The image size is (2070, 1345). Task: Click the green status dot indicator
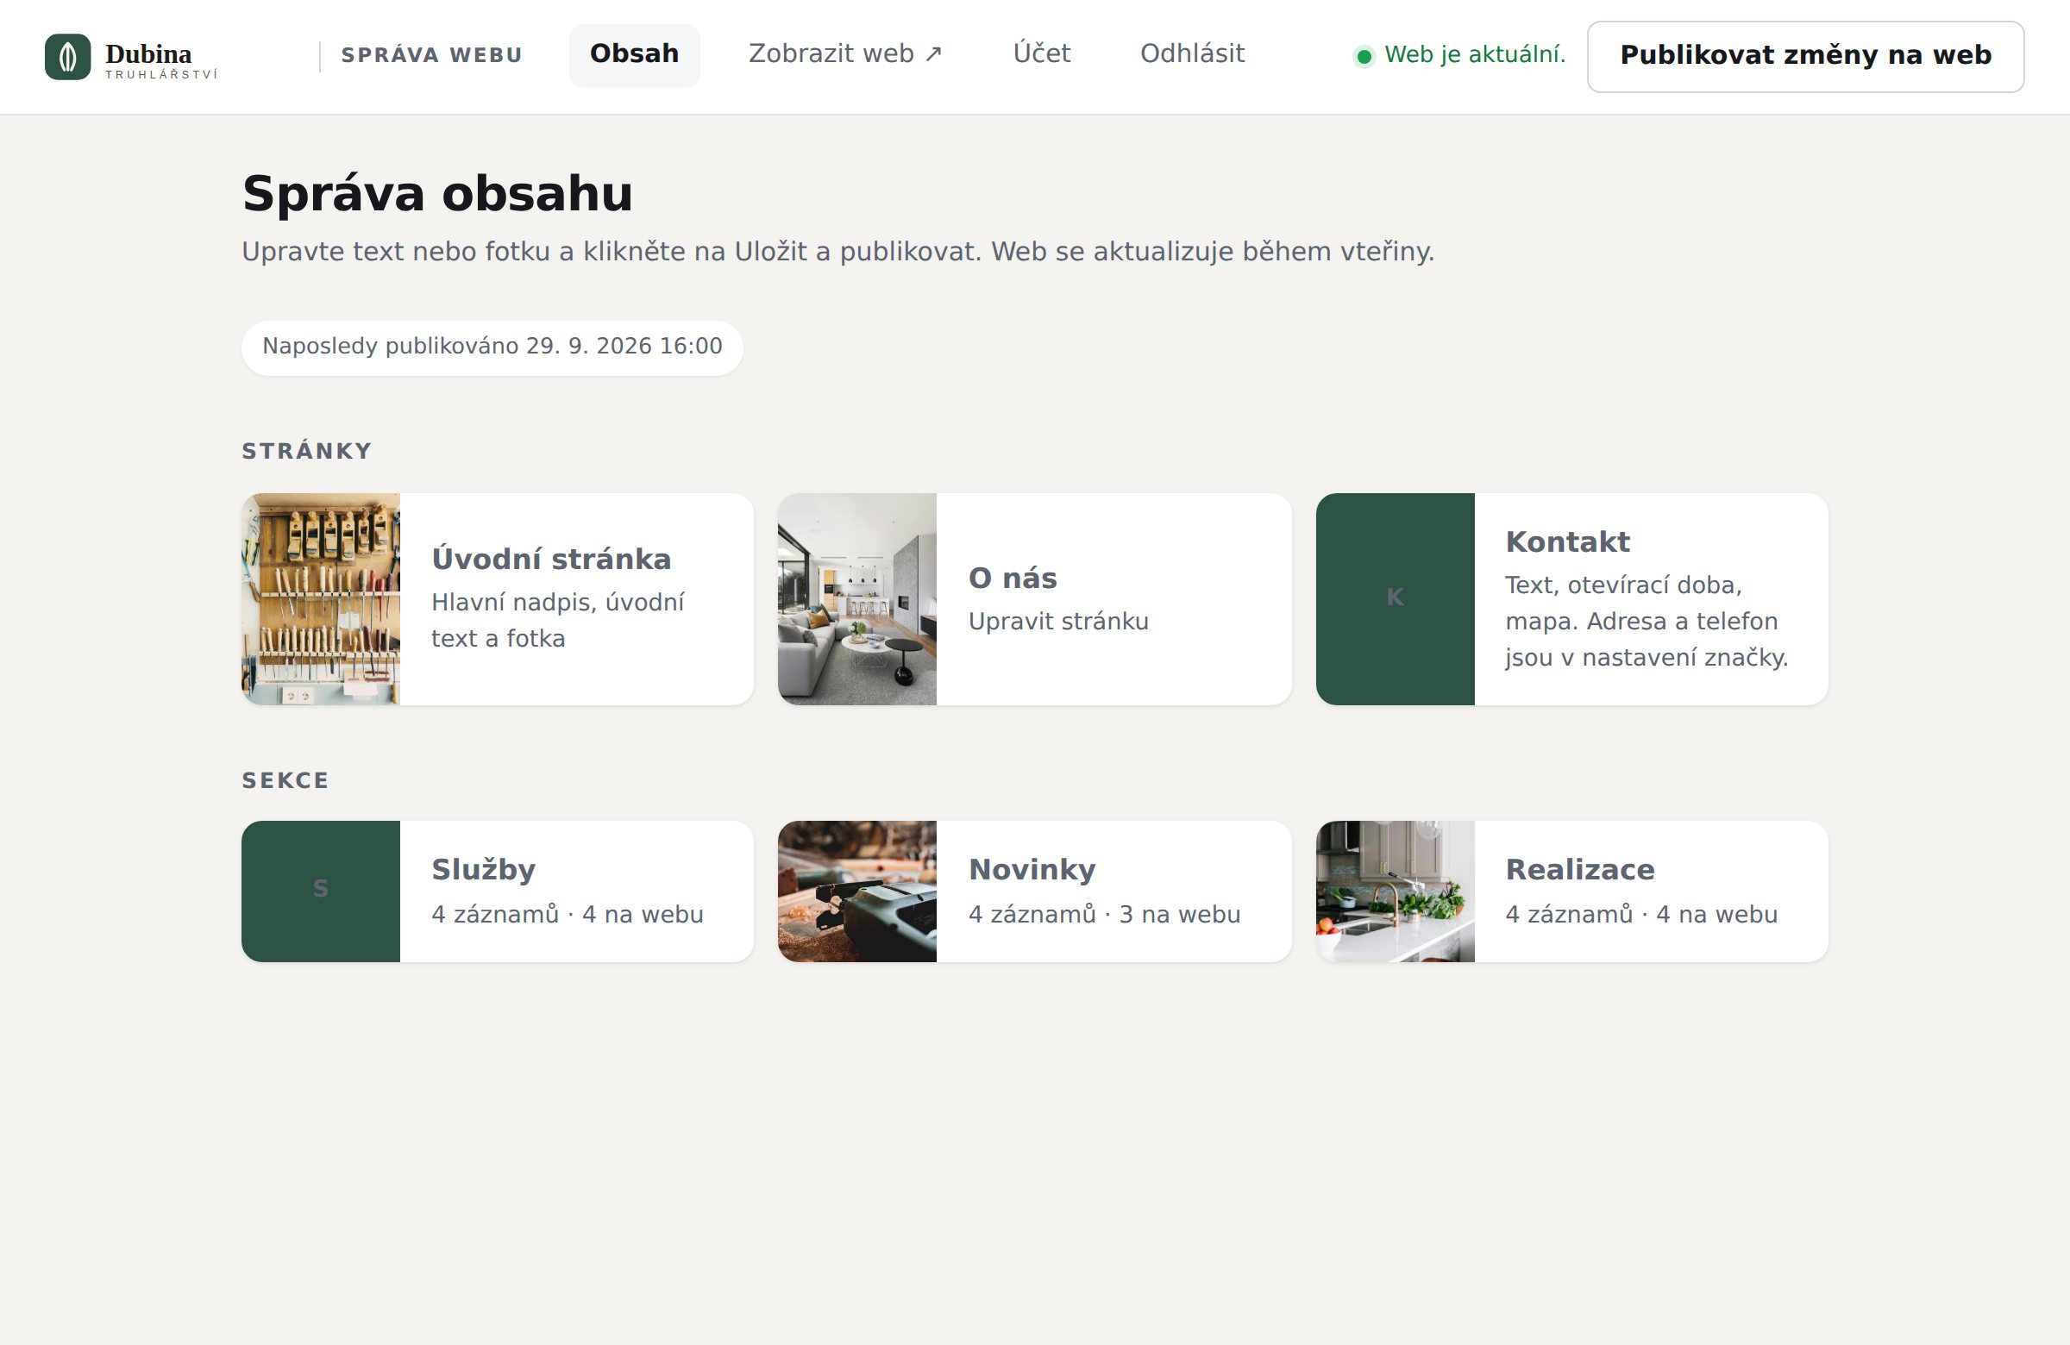(x=1364, y=57)
